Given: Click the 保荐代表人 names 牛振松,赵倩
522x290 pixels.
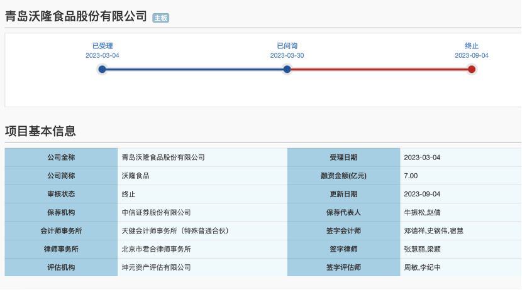Looking at the screenshot, I should point(422,213).
